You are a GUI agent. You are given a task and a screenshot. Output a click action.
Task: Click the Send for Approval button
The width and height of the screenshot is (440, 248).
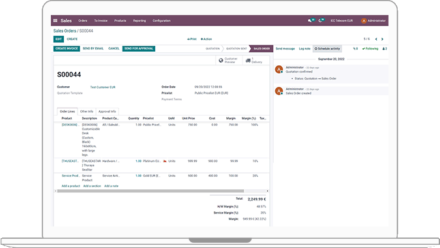click(x=139, y=48)
